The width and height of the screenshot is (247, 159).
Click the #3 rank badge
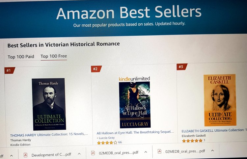click(x=181, y=67)
